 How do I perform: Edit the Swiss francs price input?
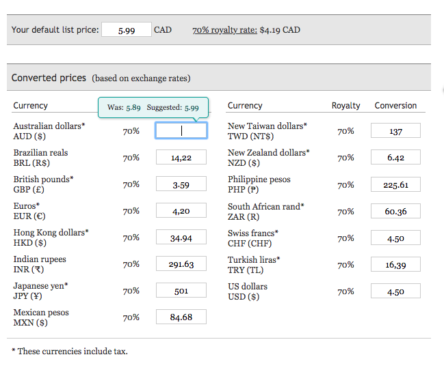[x=395, y=238]
